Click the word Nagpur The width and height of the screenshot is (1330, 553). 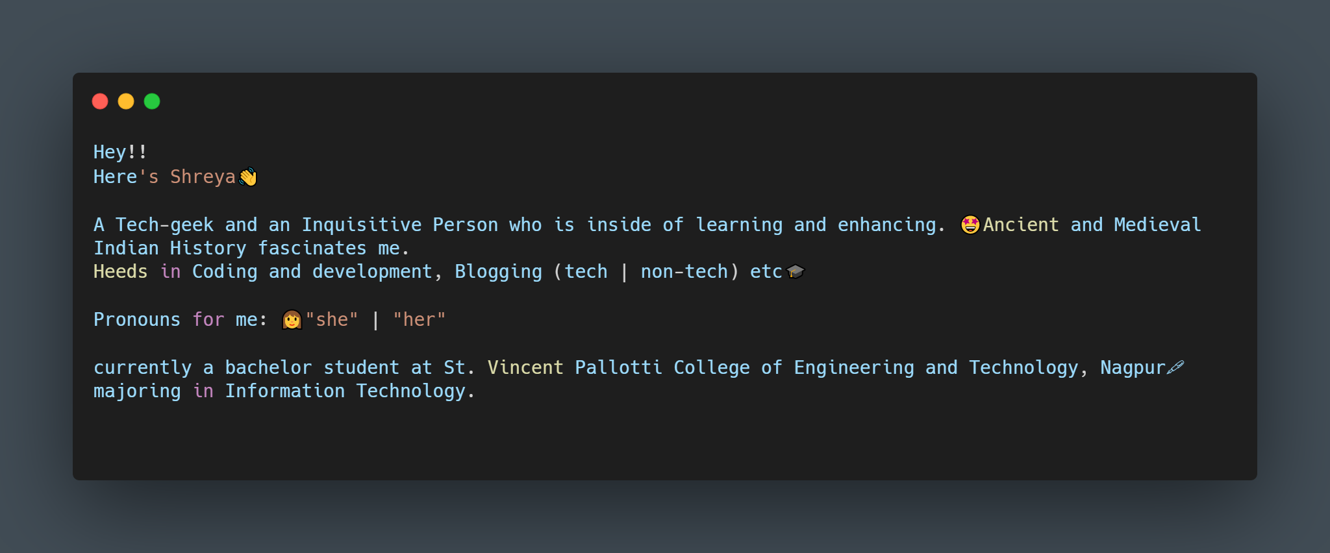1133,367
